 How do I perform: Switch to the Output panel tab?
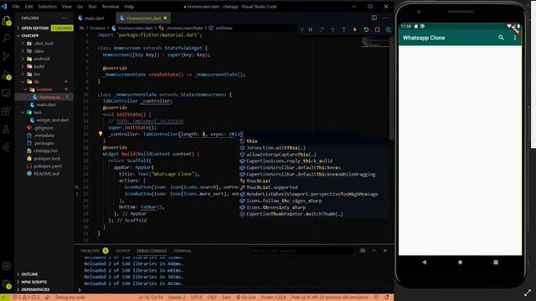click(123, 251)
